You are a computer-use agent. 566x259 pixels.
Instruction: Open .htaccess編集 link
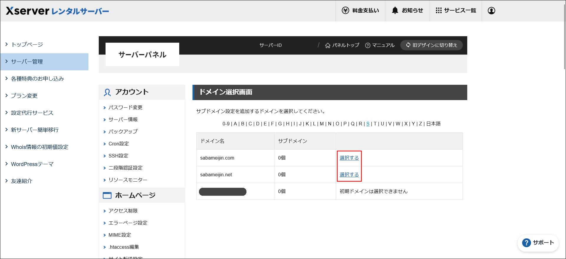pyautogui.click(x=124, y=247)
